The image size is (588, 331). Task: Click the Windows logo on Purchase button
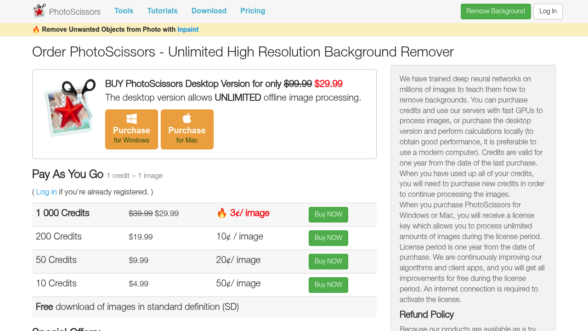pyautogui.click(x=131, y=119)
